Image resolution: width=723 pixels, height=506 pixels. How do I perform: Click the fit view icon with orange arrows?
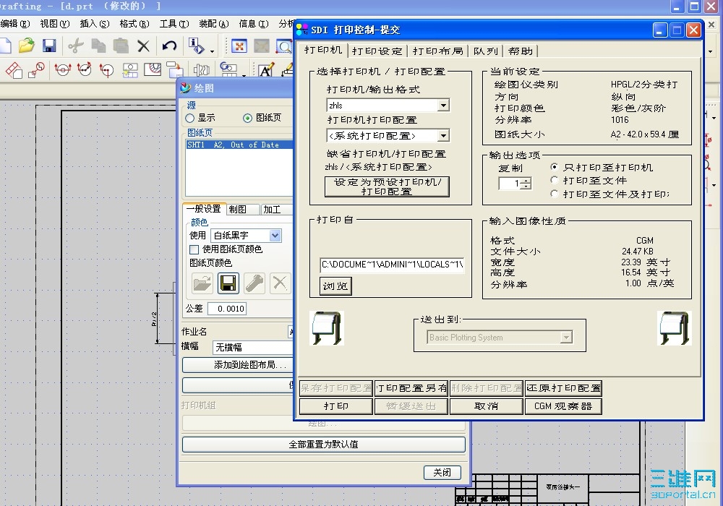239,46
